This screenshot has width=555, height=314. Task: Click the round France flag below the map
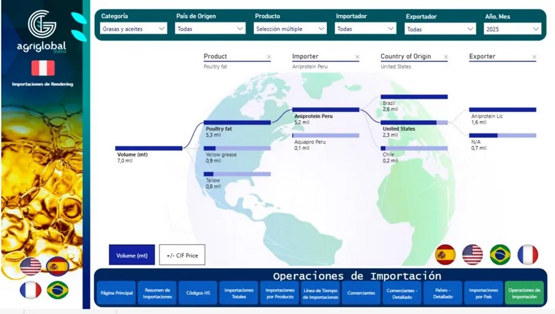point(528,255)
